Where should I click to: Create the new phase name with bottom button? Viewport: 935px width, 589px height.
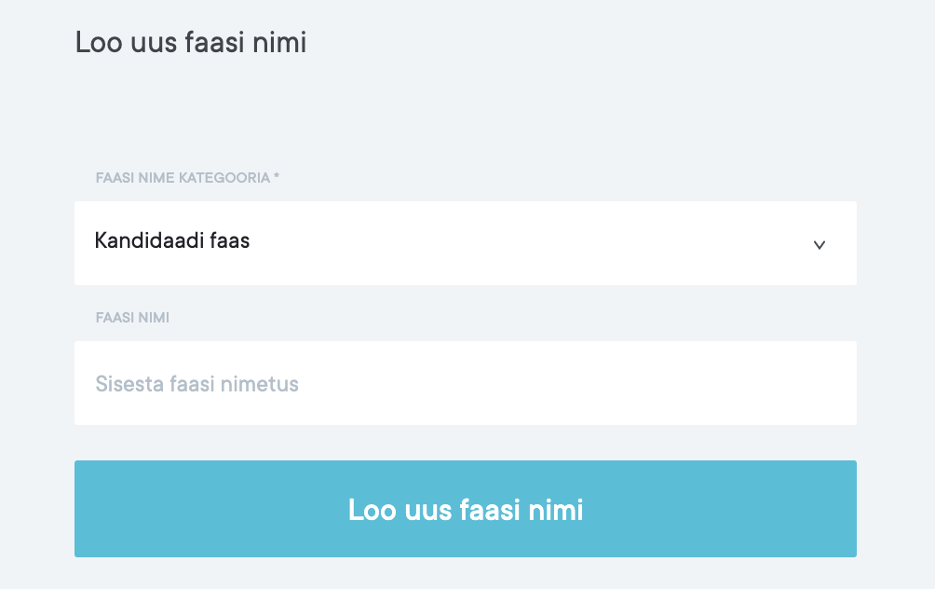[465, 509]
